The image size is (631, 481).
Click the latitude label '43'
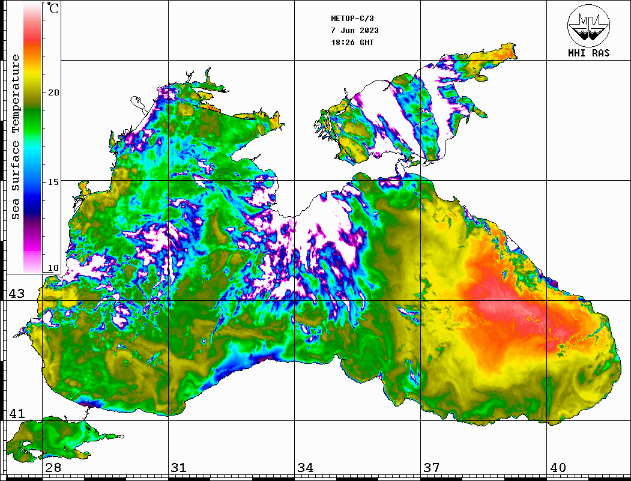pyautogui.click(x=17, y=294)
